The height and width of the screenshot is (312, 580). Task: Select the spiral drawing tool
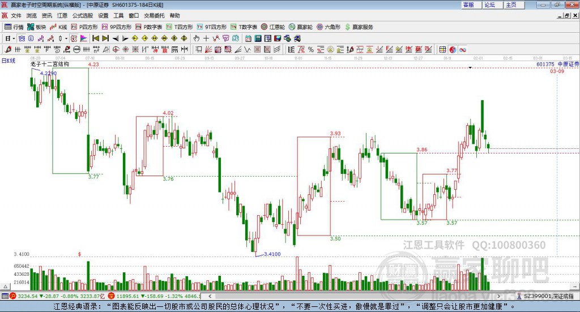click(57, 49)
